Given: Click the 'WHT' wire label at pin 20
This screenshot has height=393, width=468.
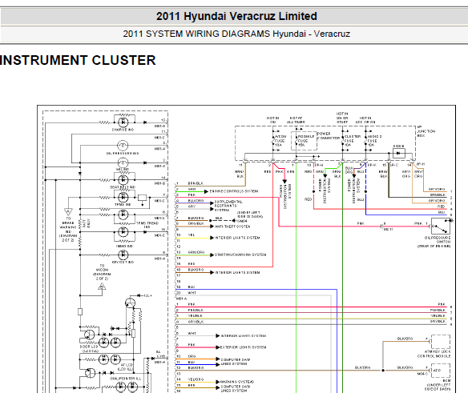Looking at the screenshot, I should (x=192, y=293).
